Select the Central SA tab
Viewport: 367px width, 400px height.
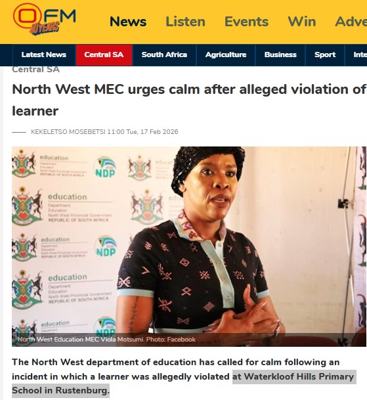click(x=104, y=55)
